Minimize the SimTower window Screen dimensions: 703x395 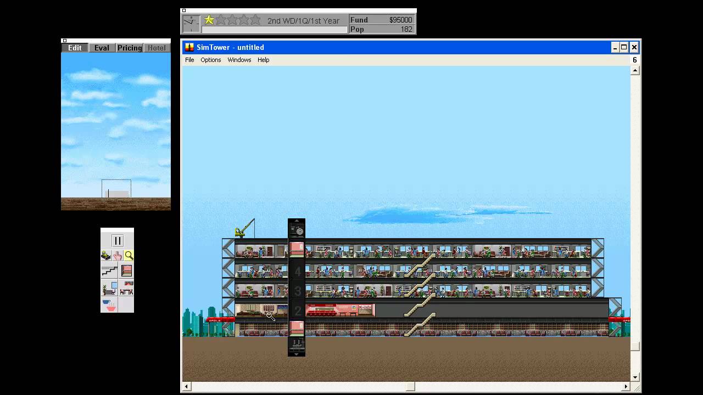click(615, 47)
